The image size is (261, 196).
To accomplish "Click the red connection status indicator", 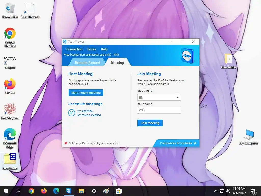I will [x=66, y=143].
